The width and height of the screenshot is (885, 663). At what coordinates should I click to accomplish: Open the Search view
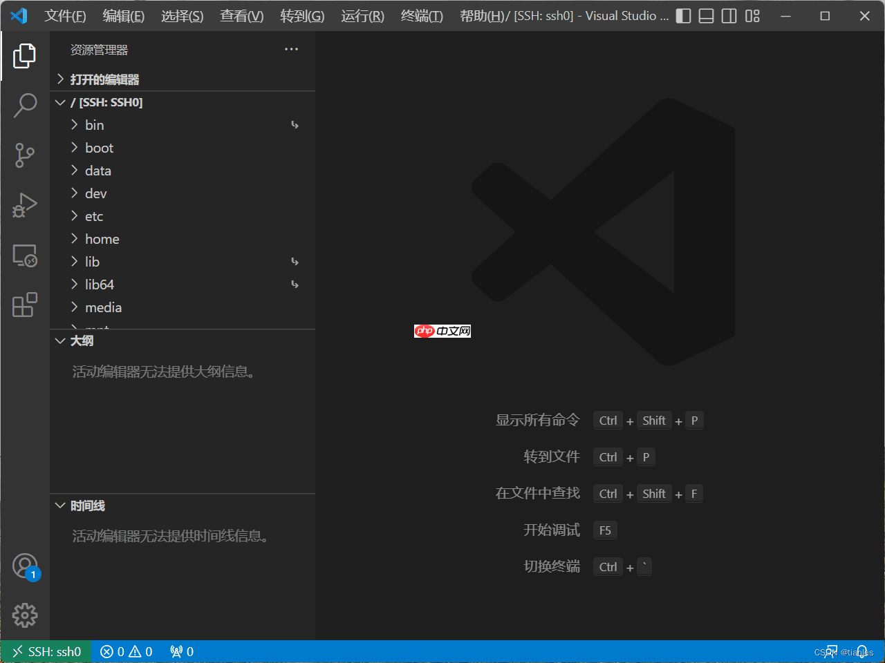(25, 105)
